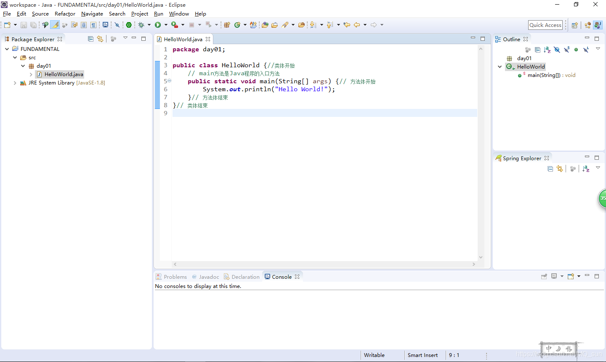
Task: Collapse the src folder node
Action: [x=15, y=57]
